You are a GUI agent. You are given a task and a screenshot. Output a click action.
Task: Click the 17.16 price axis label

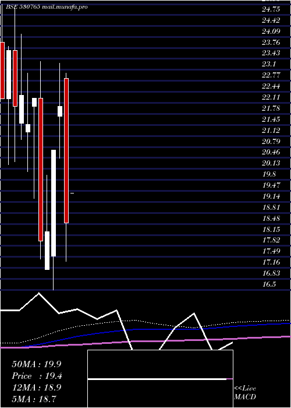click(271, 262)
